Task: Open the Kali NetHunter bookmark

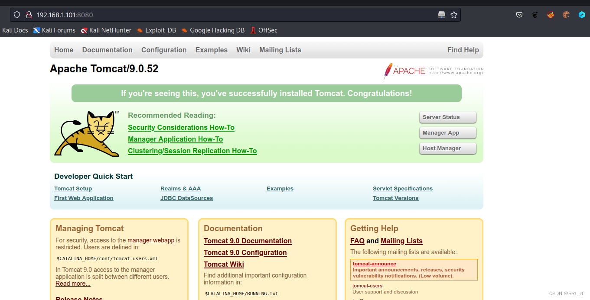Action: pyautogui.click(x=106, y=30)
